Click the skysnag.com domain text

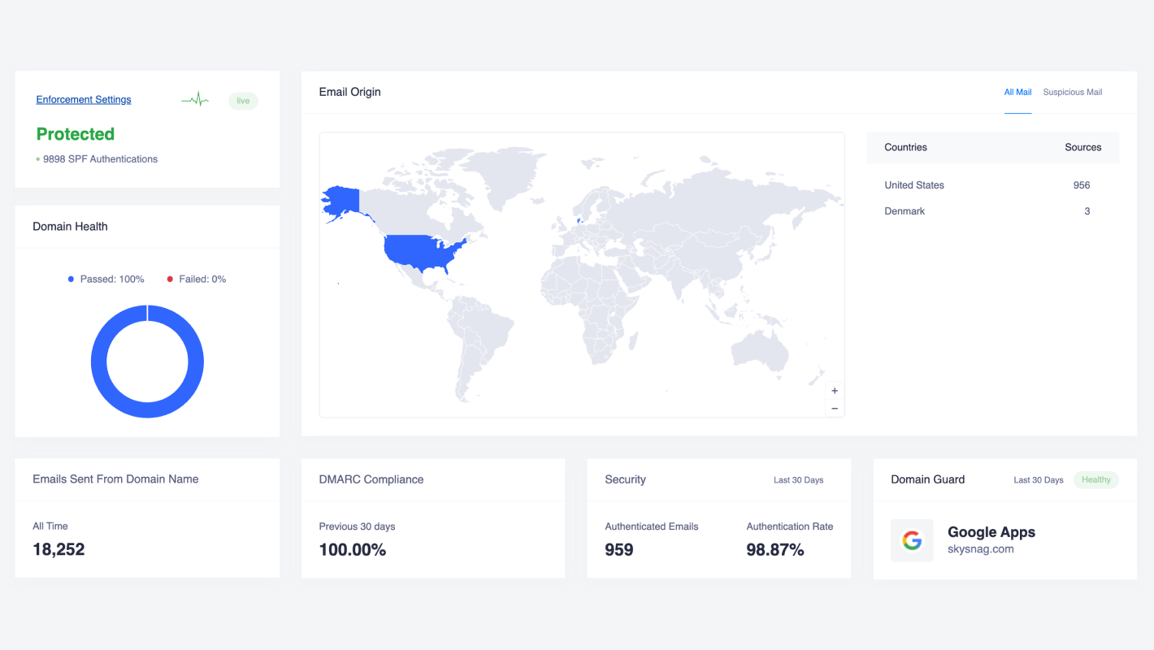[980, 549]
